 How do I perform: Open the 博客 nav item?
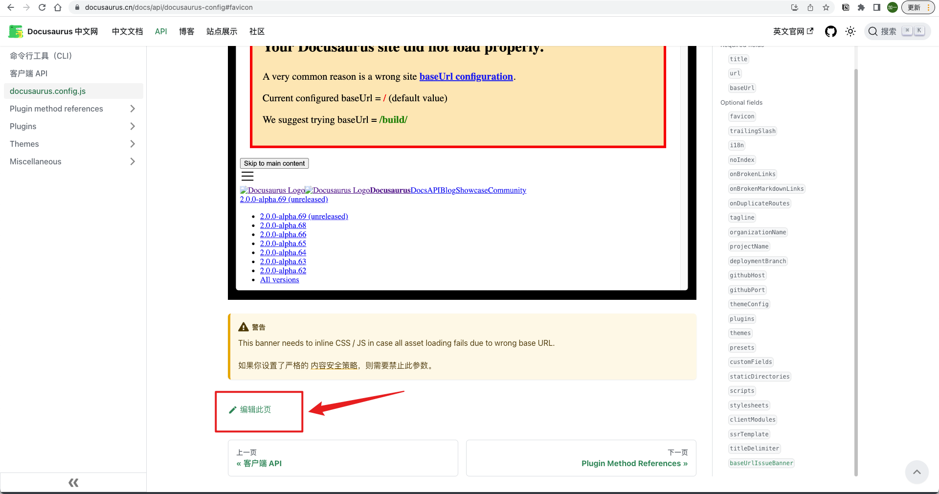click(x=186, y=31)
